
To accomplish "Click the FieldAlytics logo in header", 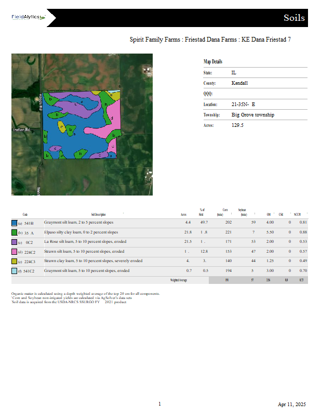I will [x=29, y=17].
